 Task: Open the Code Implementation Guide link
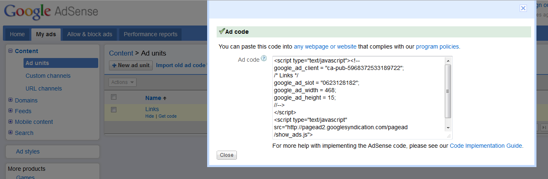pos(486,146)
